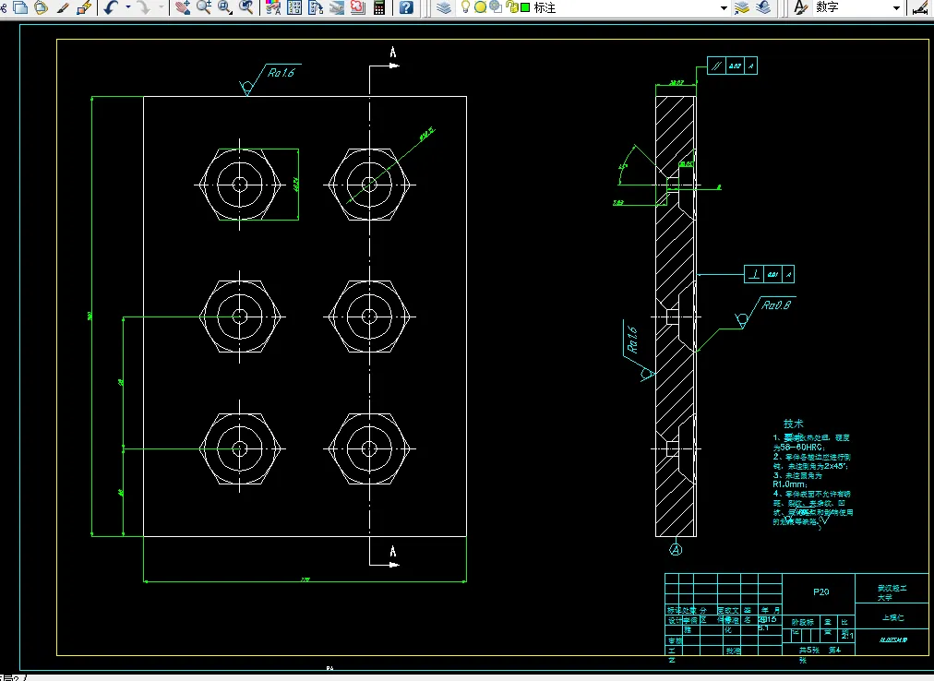
Task: Open the undo history dropdown arrow
Action: pyautogui.click(x=127, y=7)
